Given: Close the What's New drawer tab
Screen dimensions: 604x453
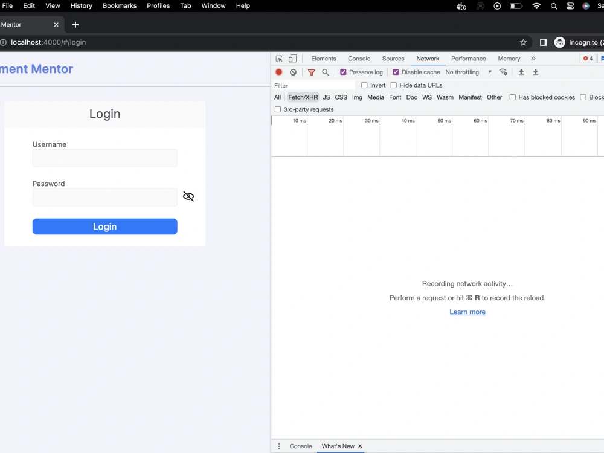Looking at the screenshot, I should [x=360, y=446].
